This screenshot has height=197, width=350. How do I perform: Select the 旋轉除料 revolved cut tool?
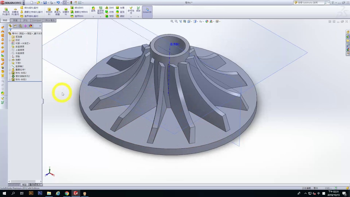66,12
